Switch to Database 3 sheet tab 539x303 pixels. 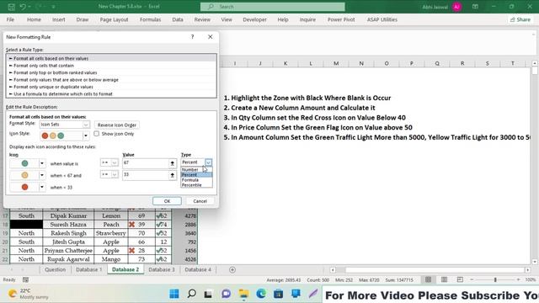tap(162, 269)
